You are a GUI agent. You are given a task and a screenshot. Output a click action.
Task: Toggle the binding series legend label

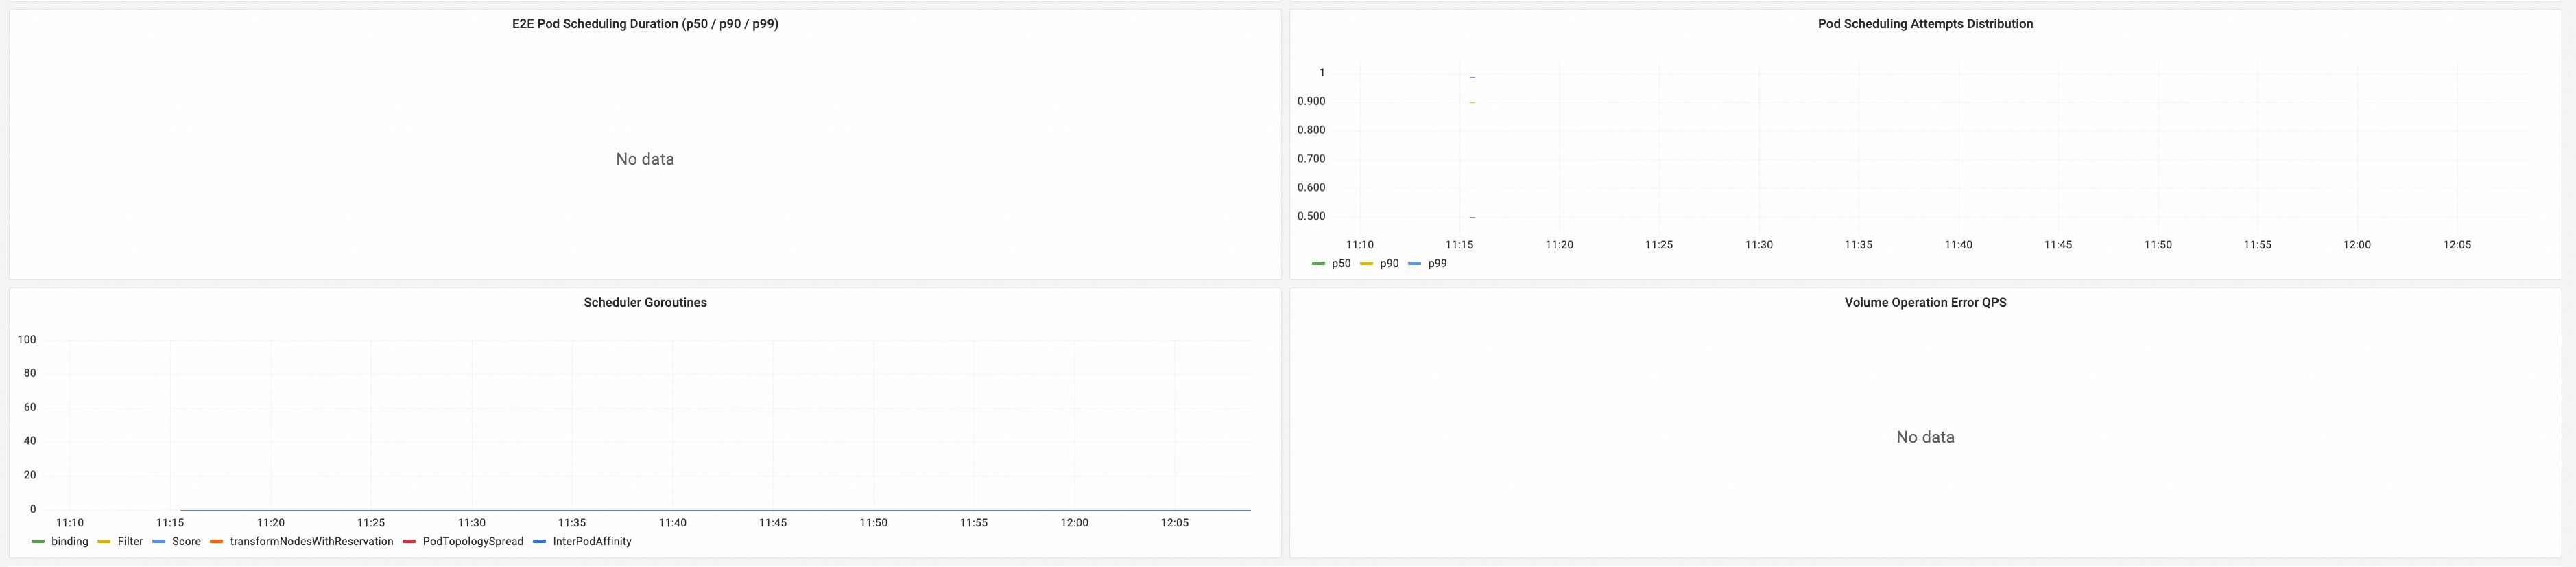coord(70,542)
